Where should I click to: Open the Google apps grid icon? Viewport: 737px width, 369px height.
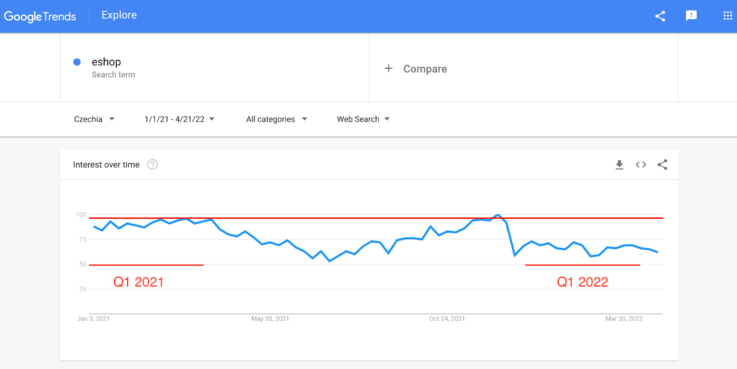pyautogui.click(x=727, y=16)
